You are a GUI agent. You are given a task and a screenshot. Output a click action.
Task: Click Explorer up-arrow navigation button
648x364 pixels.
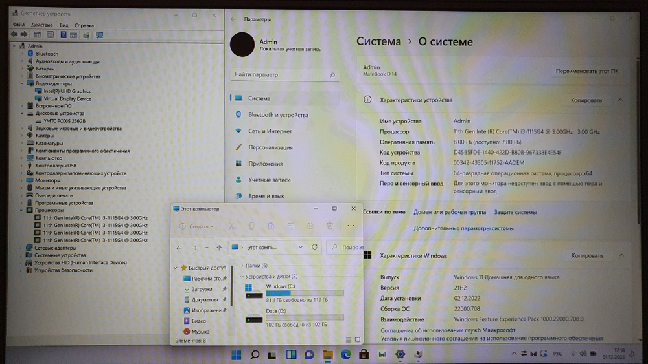click(x=219, y=248)
